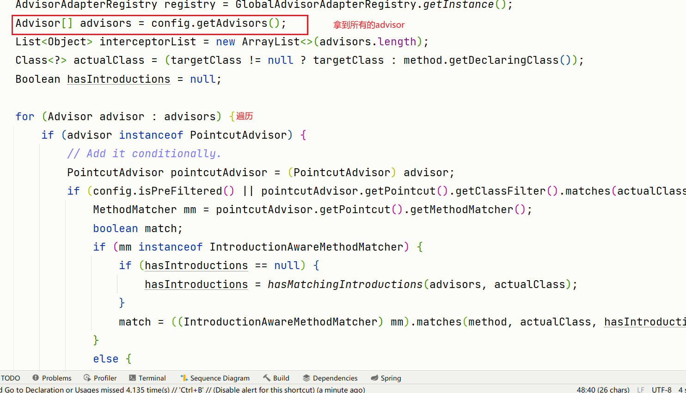Click the hasMatchingIntroductions method call
This screenshot has width=686, height=393.
click(345, 284)
